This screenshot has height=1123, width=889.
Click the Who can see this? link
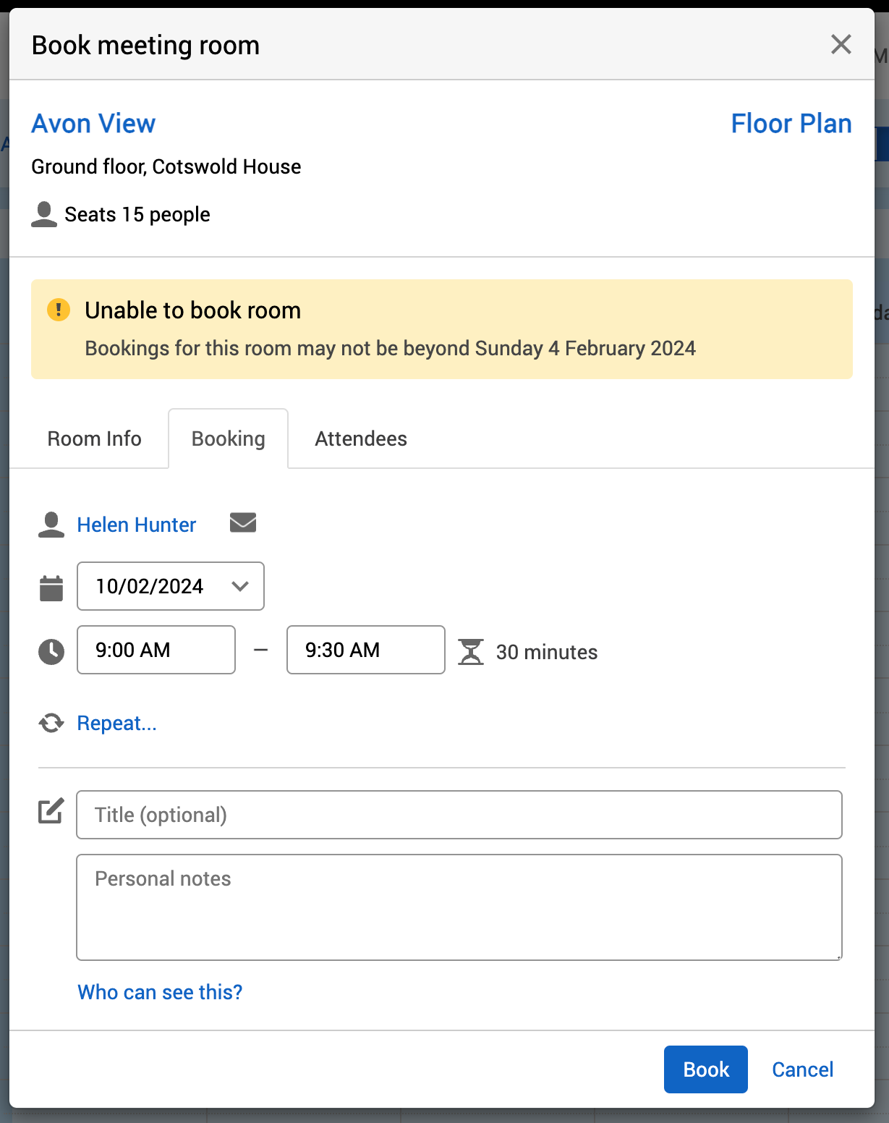click(160, 992)
